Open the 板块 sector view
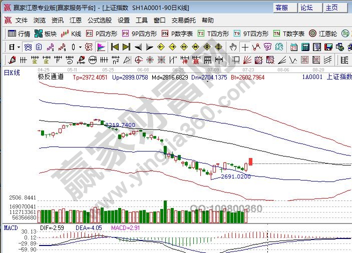 point(45,34)
